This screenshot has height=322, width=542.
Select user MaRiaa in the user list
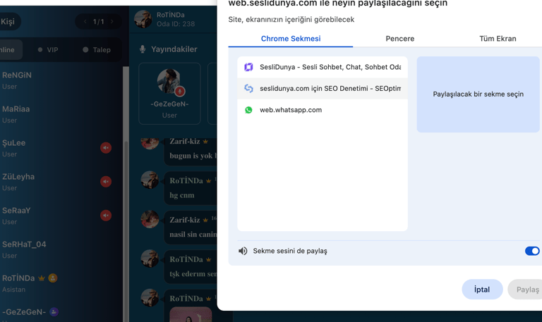point(61,114)
